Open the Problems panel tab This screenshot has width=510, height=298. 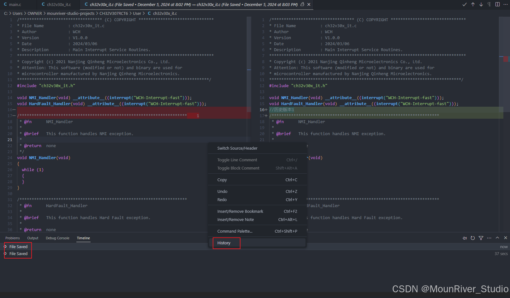click(13, 238)
